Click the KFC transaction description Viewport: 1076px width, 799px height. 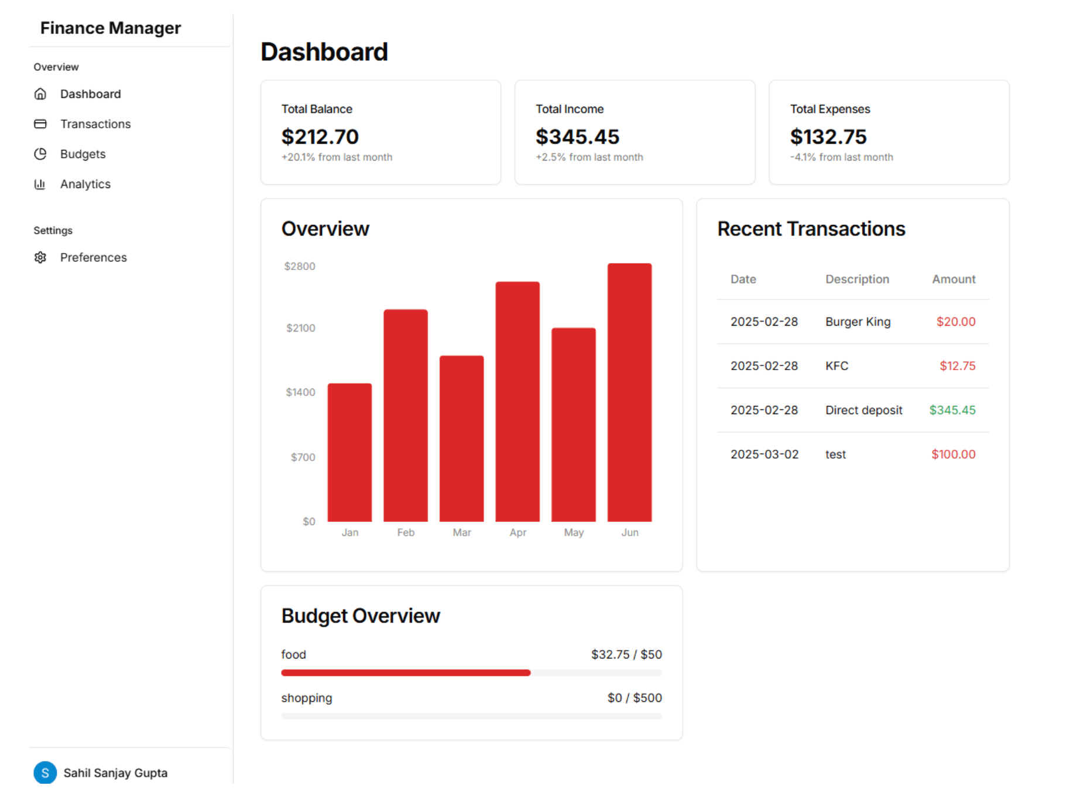tap(837, 366)
